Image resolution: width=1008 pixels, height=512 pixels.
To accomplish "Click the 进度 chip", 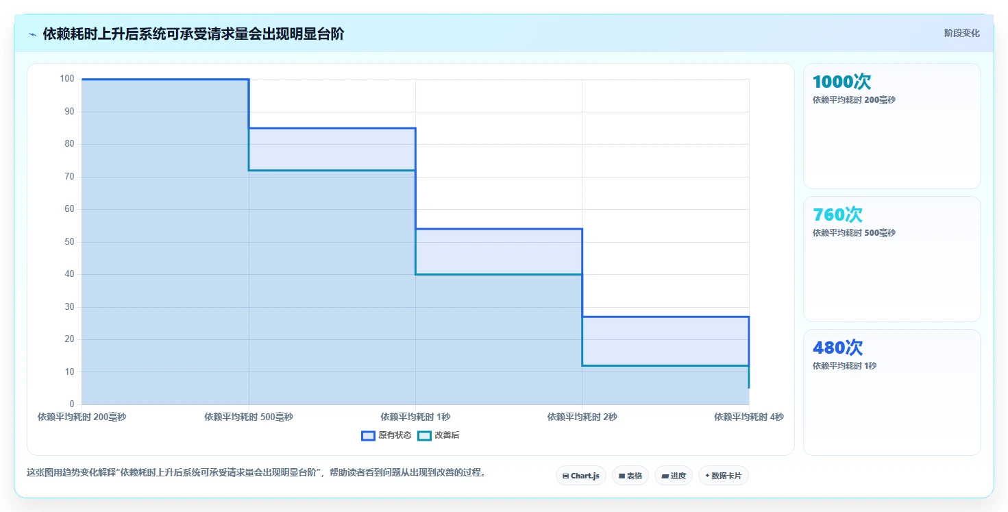I will 673,476.
